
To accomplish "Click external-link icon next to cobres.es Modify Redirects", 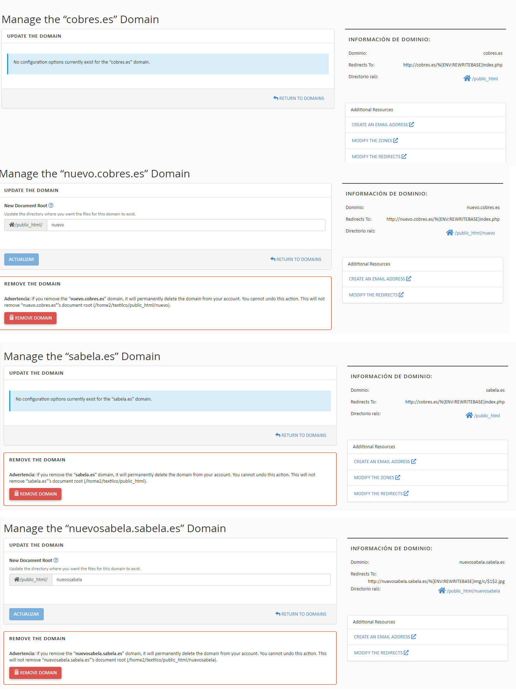I will coord(404,156).
